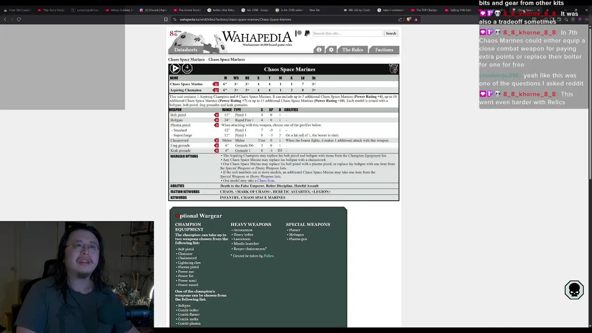
Task: Click the power rating 4 icon
Action: [187, 68]
